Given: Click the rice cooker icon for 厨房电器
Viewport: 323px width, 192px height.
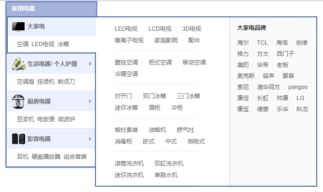Looking at the screenshot, I should pyautogui.click(x=18, y=102).
